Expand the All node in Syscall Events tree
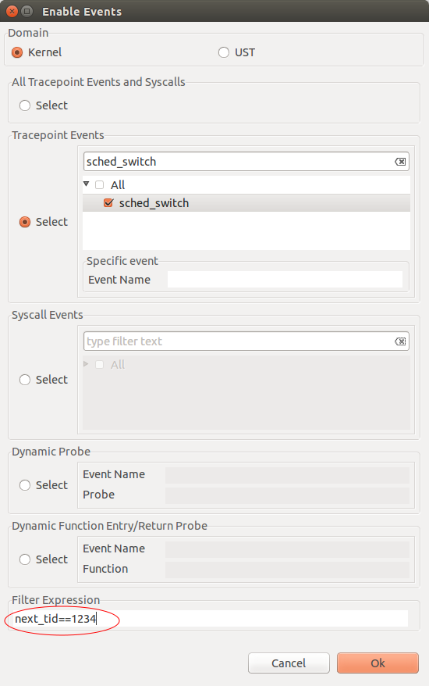This screenshot has height=686, width=429. (x=86, y=364)
